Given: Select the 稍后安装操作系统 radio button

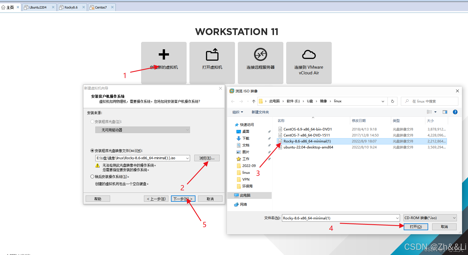Looking at the screenshot, I should tap(92, 177).
